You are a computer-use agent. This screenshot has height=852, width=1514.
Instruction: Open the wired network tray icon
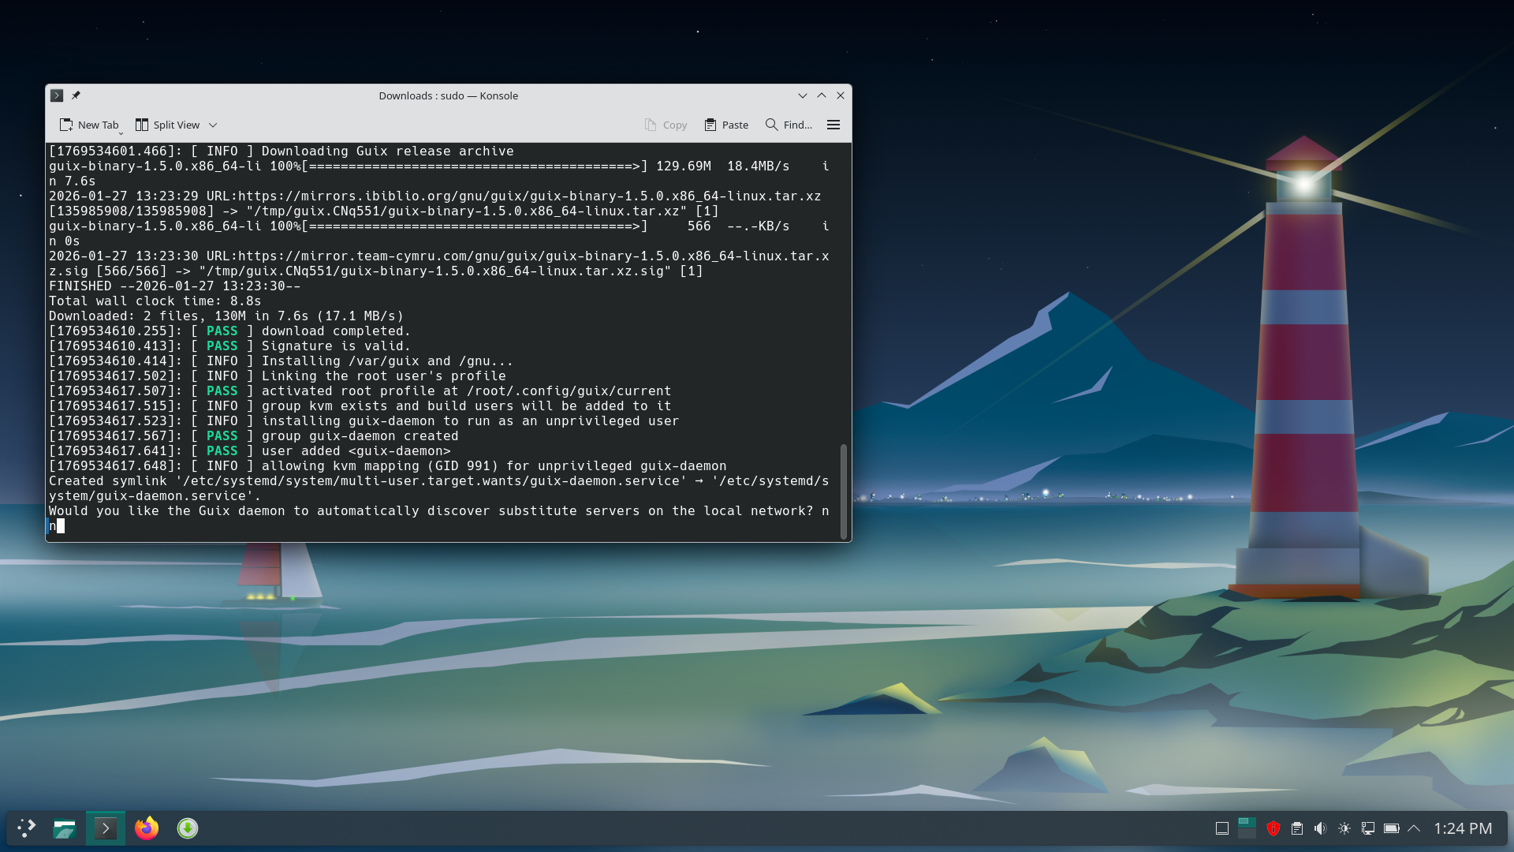point(1368,828)
